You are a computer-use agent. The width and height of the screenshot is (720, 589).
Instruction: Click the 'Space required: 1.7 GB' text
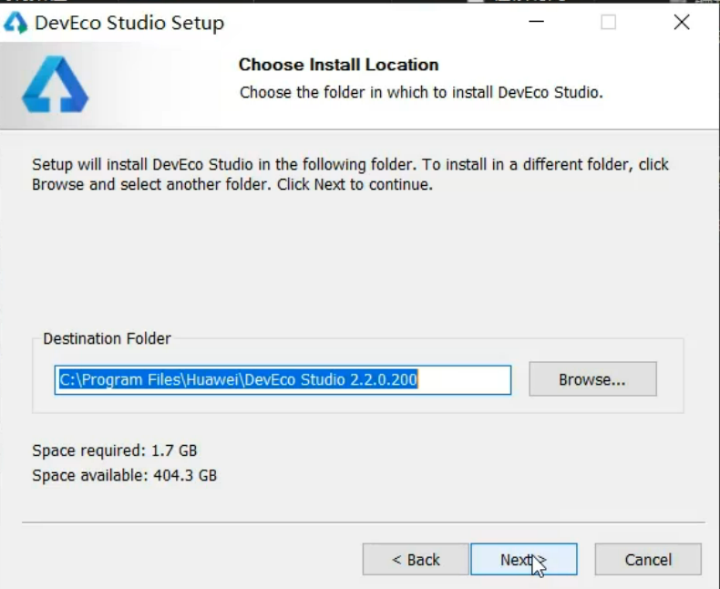pyautogui.click(x=114, y=450)
